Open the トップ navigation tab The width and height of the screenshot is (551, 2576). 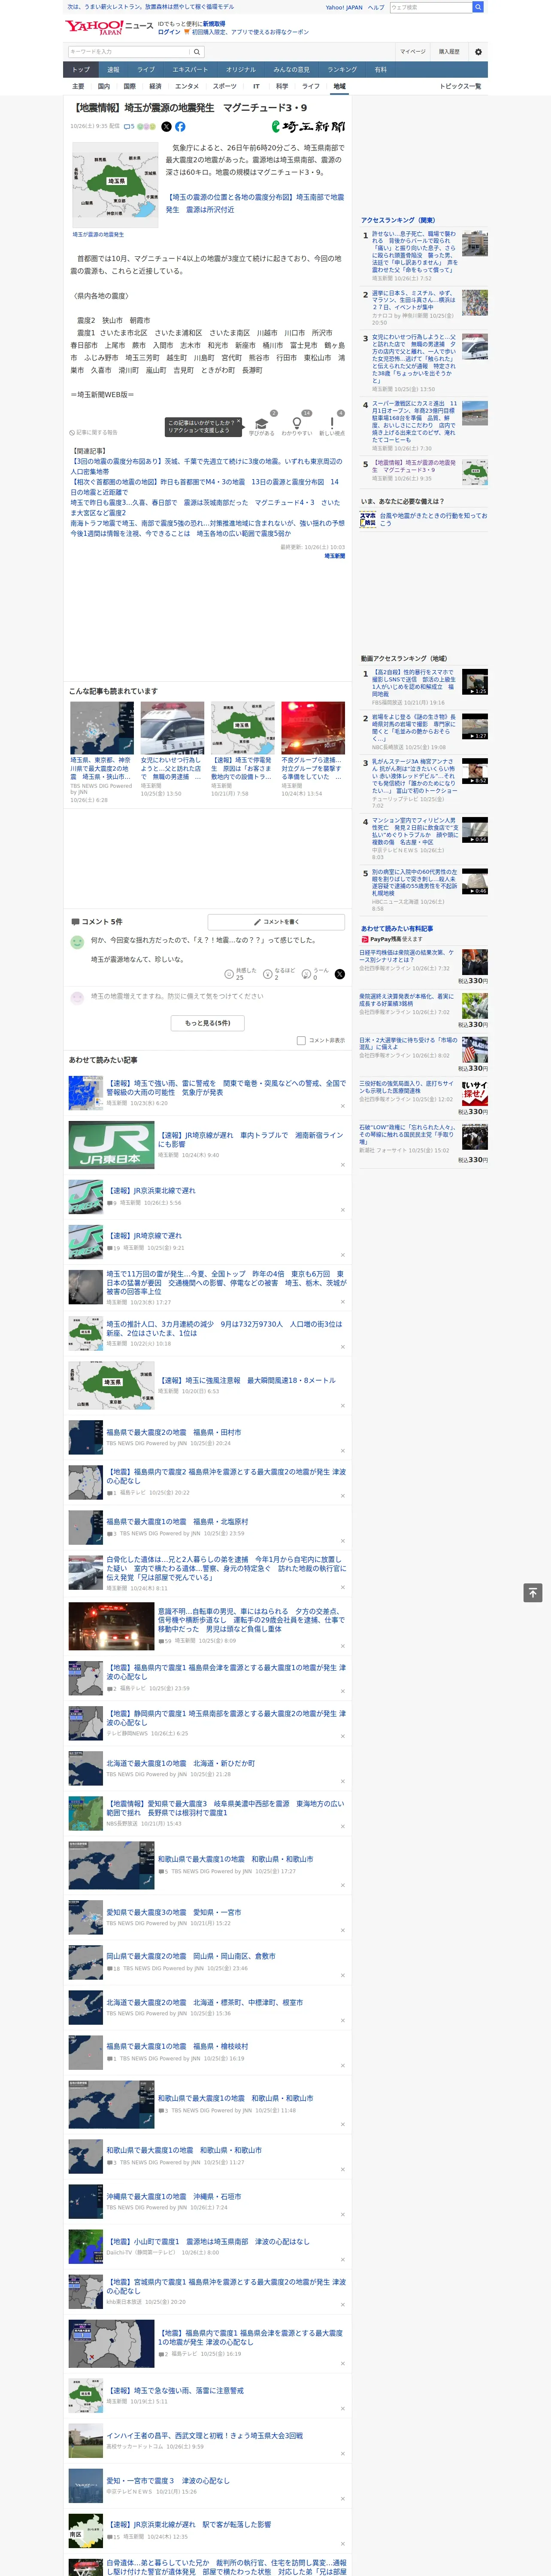coord(81,70)
